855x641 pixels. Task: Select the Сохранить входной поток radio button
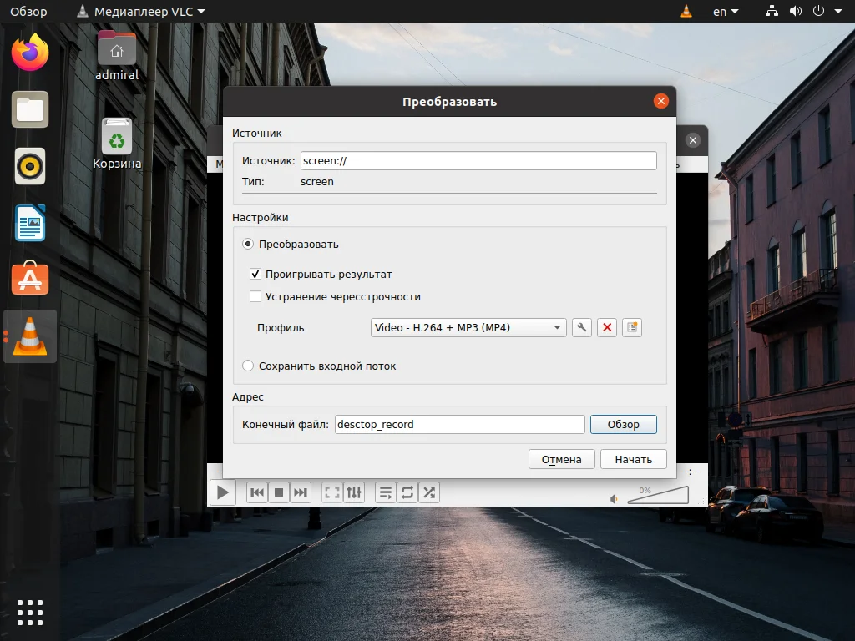[247, 366]
